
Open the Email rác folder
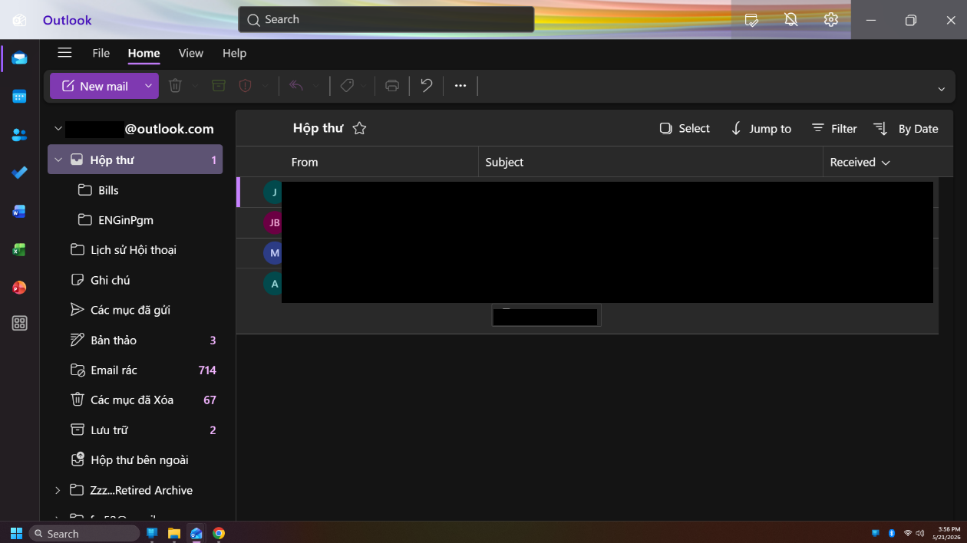click(x=135, y=370)
